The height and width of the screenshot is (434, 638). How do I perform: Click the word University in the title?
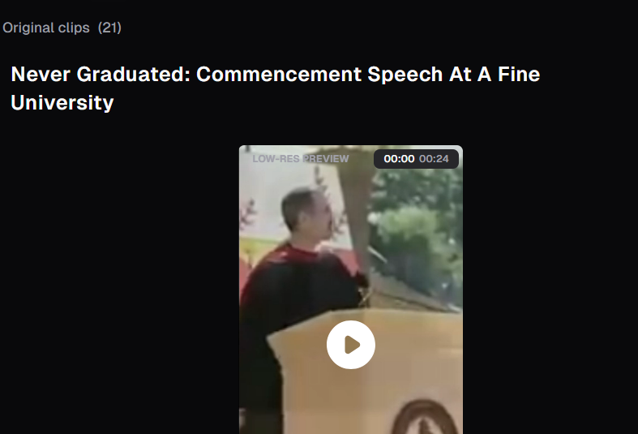(62, 102)
